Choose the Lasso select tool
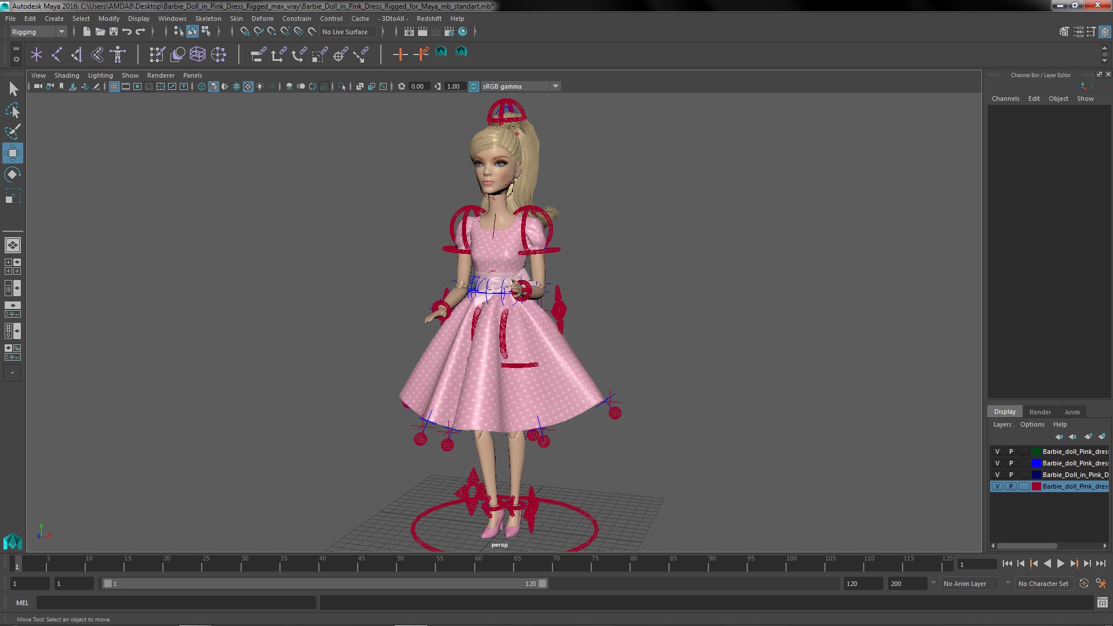This screenshot has width=1113, height=626. click(x=13, y=110)
